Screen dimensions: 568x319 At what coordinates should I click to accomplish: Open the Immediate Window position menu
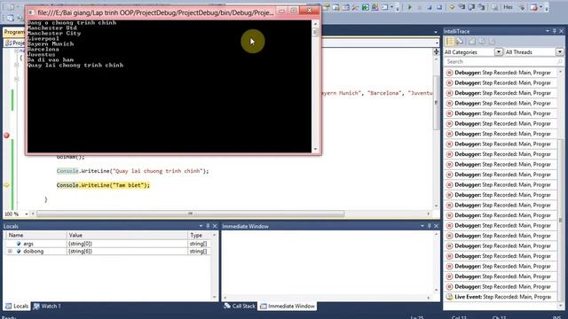[x=422, y=226]
